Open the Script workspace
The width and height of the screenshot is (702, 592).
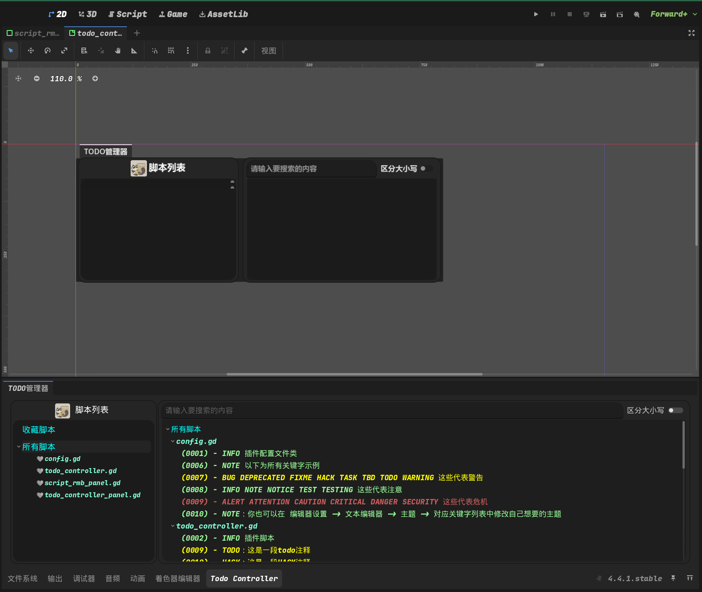128,14
